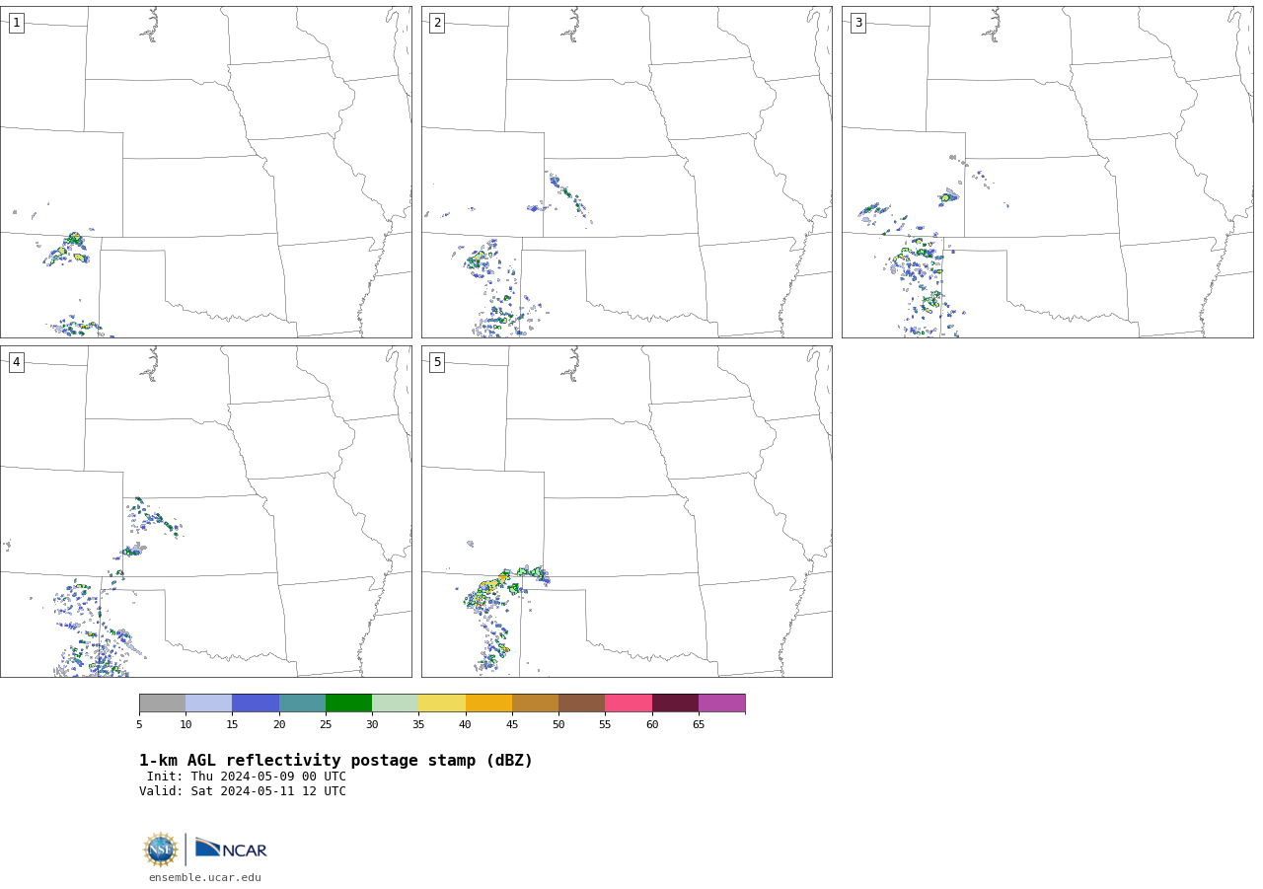This screenshot has width=1263, height=889.
Task: Click the colorbar tick label 30
Action: click(372, 725)
